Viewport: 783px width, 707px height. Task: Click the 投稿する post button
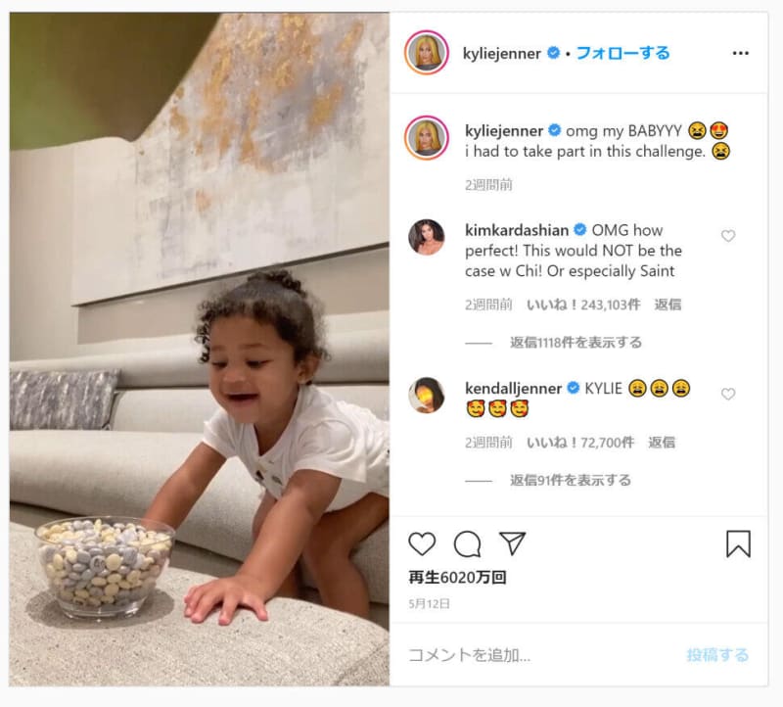click(717, 654)
